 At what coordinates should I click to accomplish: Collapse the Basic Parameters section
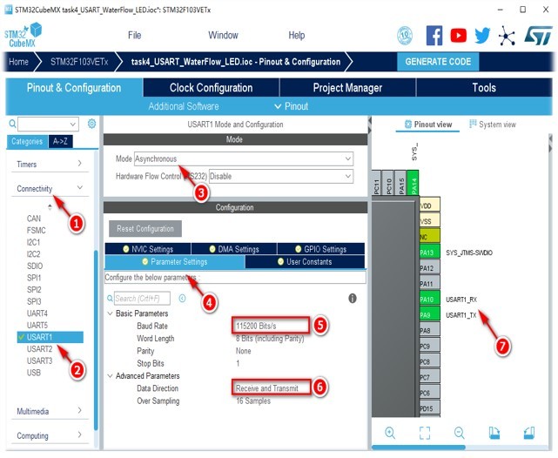[x=111, y=313]
